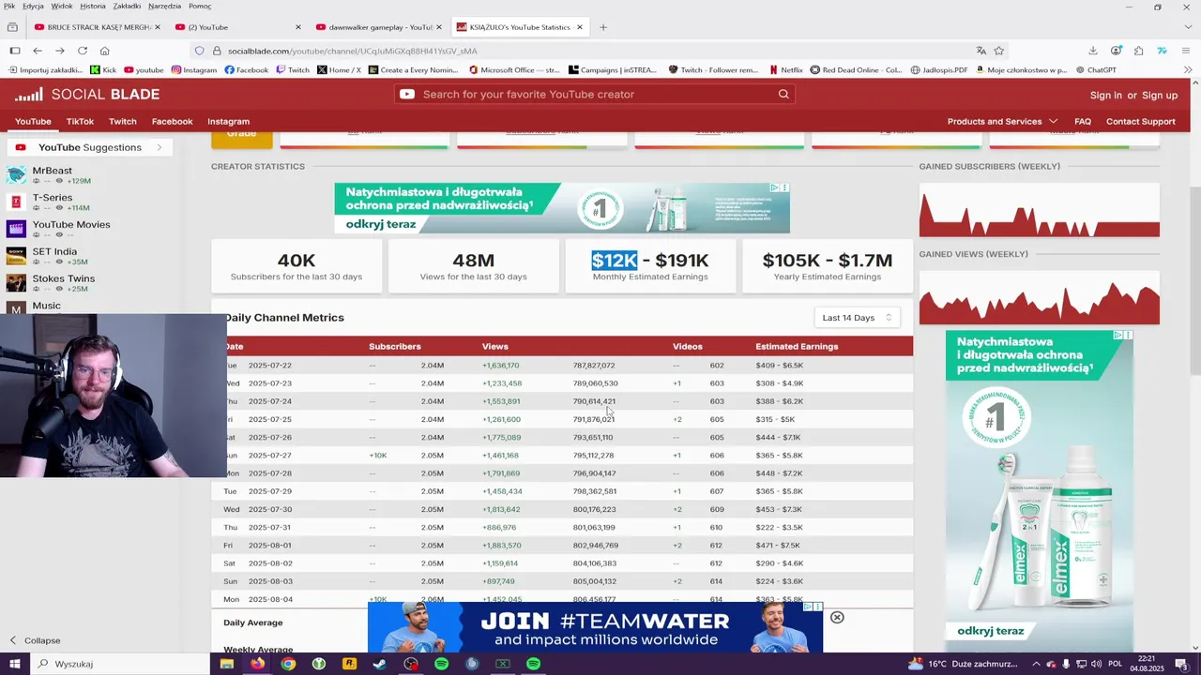Show hidden system tray icons

pyautogui.click(x=1036, y=664)
